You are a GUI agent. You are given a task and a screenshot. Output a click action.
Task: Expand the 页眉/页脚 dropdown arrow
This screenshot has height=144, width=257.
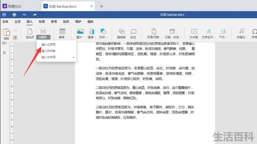click(161, 37)
